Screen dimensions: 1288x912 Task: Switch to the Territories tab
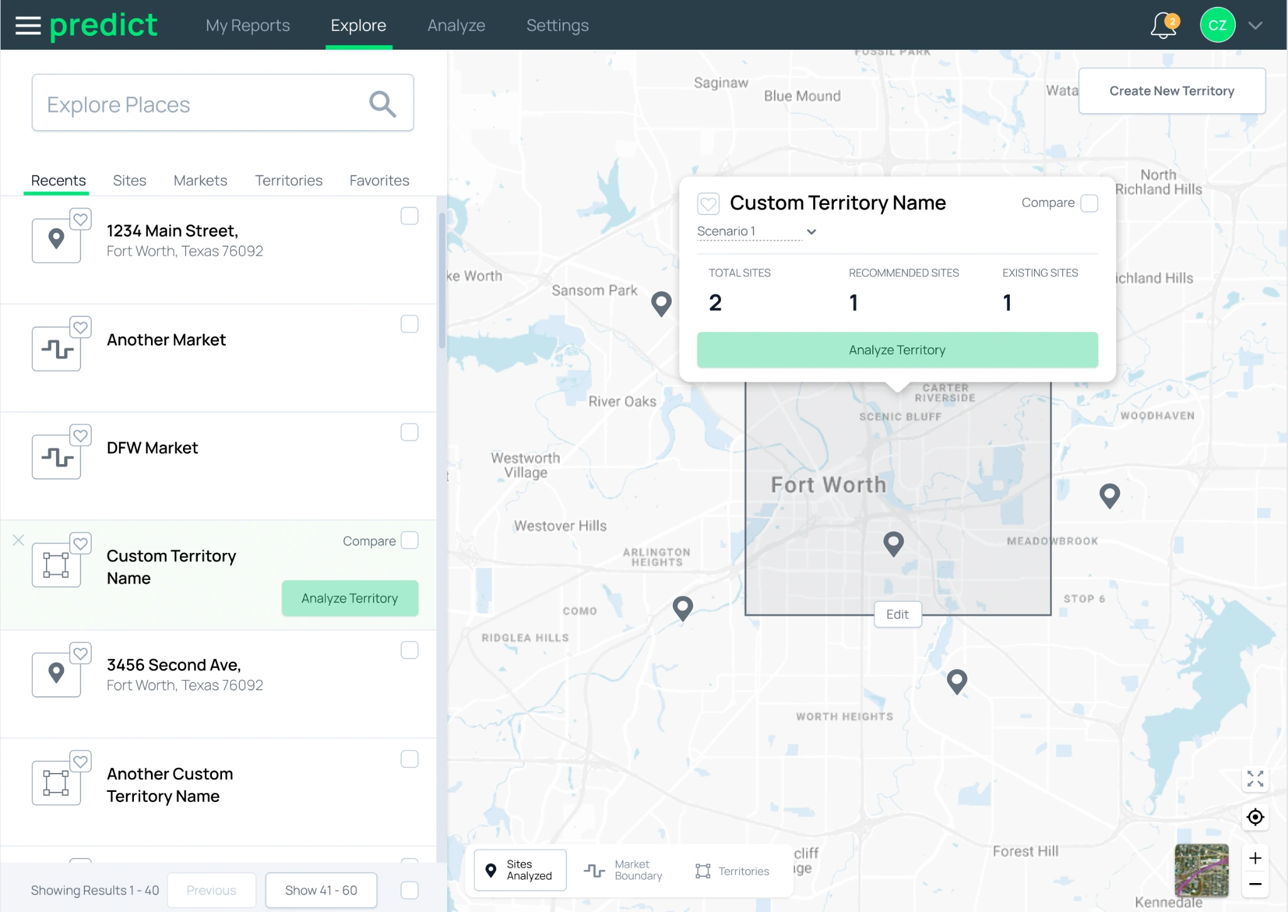[x=289, y=181]
